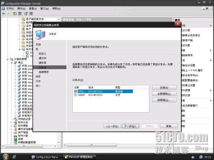Image resolution: width=214 pixels, height=160 pixels.
Task: Click the 选择组(G)... button
Action: click(x=164, y=100)
